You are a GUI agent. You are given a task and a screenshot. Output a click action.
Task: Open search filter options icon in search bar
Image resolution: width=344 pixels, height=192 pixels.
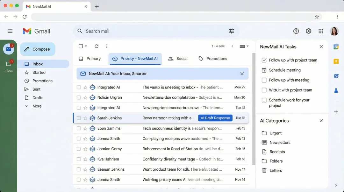pyautogui.click(x=232, y=31)
